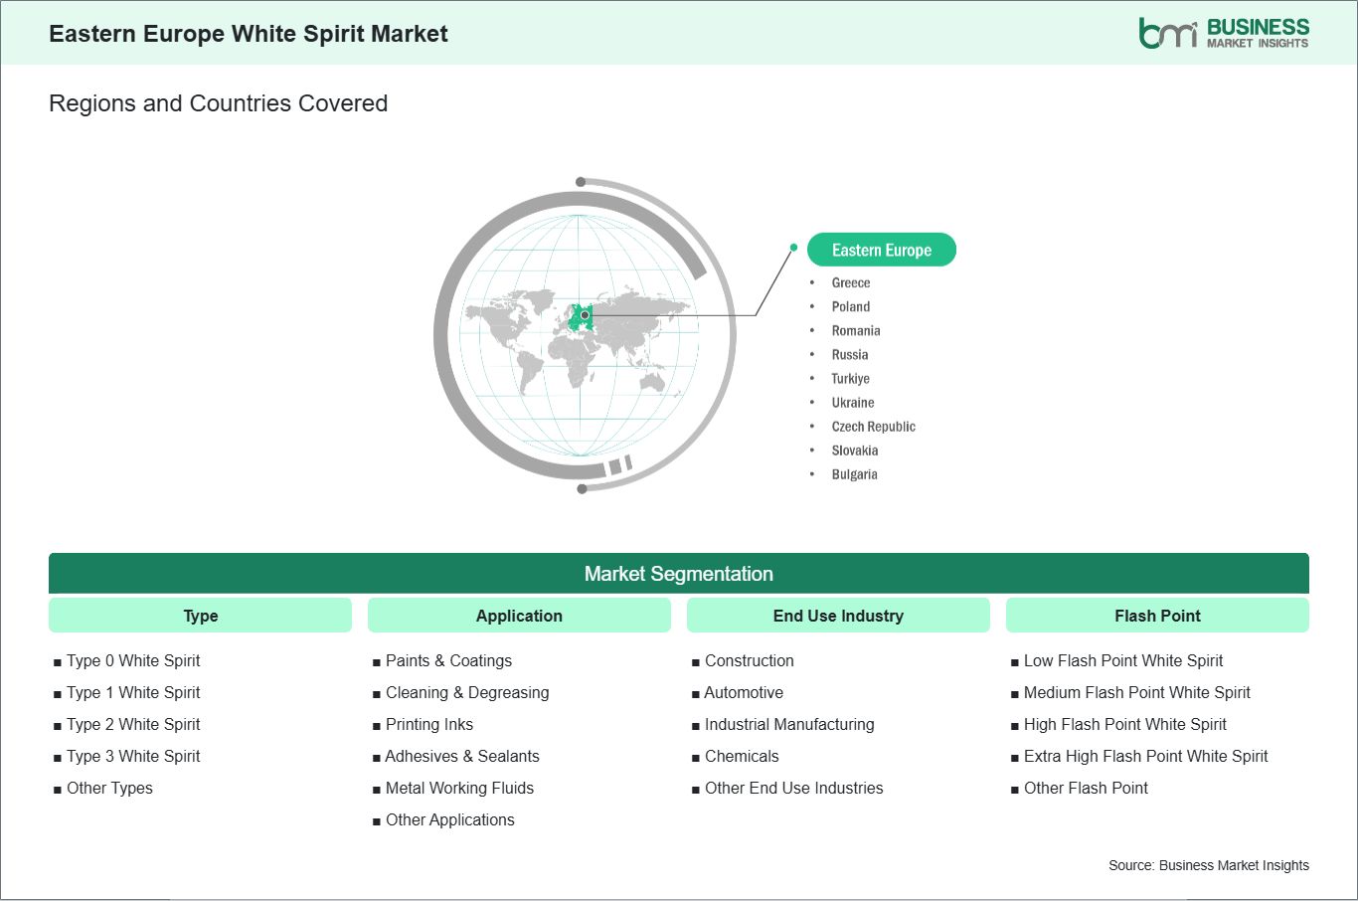Click 'Paints & Coatings' entry

(448, 660)
